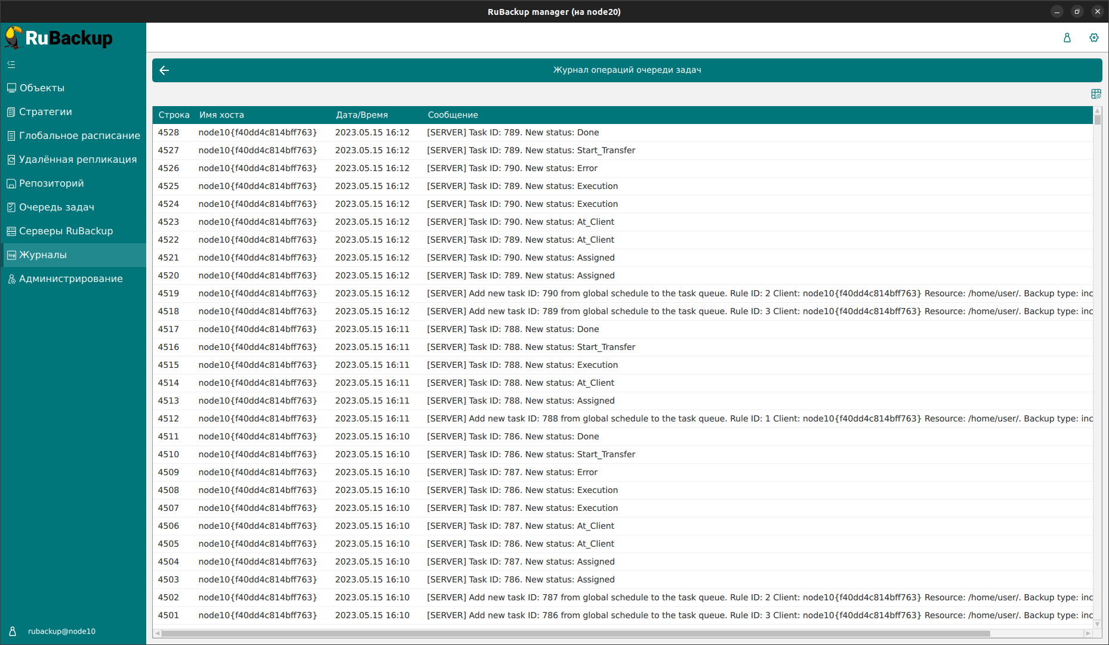Sort by Дата/Время column header

point(362,115)
